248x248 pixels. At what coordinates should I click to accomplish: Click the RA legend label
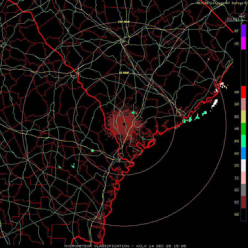click(x=237, y=141)
